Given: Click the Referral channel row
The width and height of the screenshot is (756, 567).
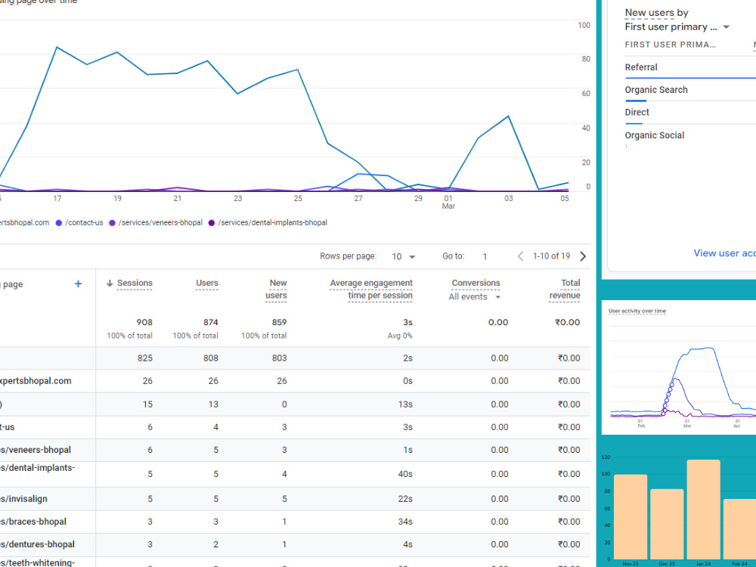Looking at the screenshot, I should (x=690, y=67).
